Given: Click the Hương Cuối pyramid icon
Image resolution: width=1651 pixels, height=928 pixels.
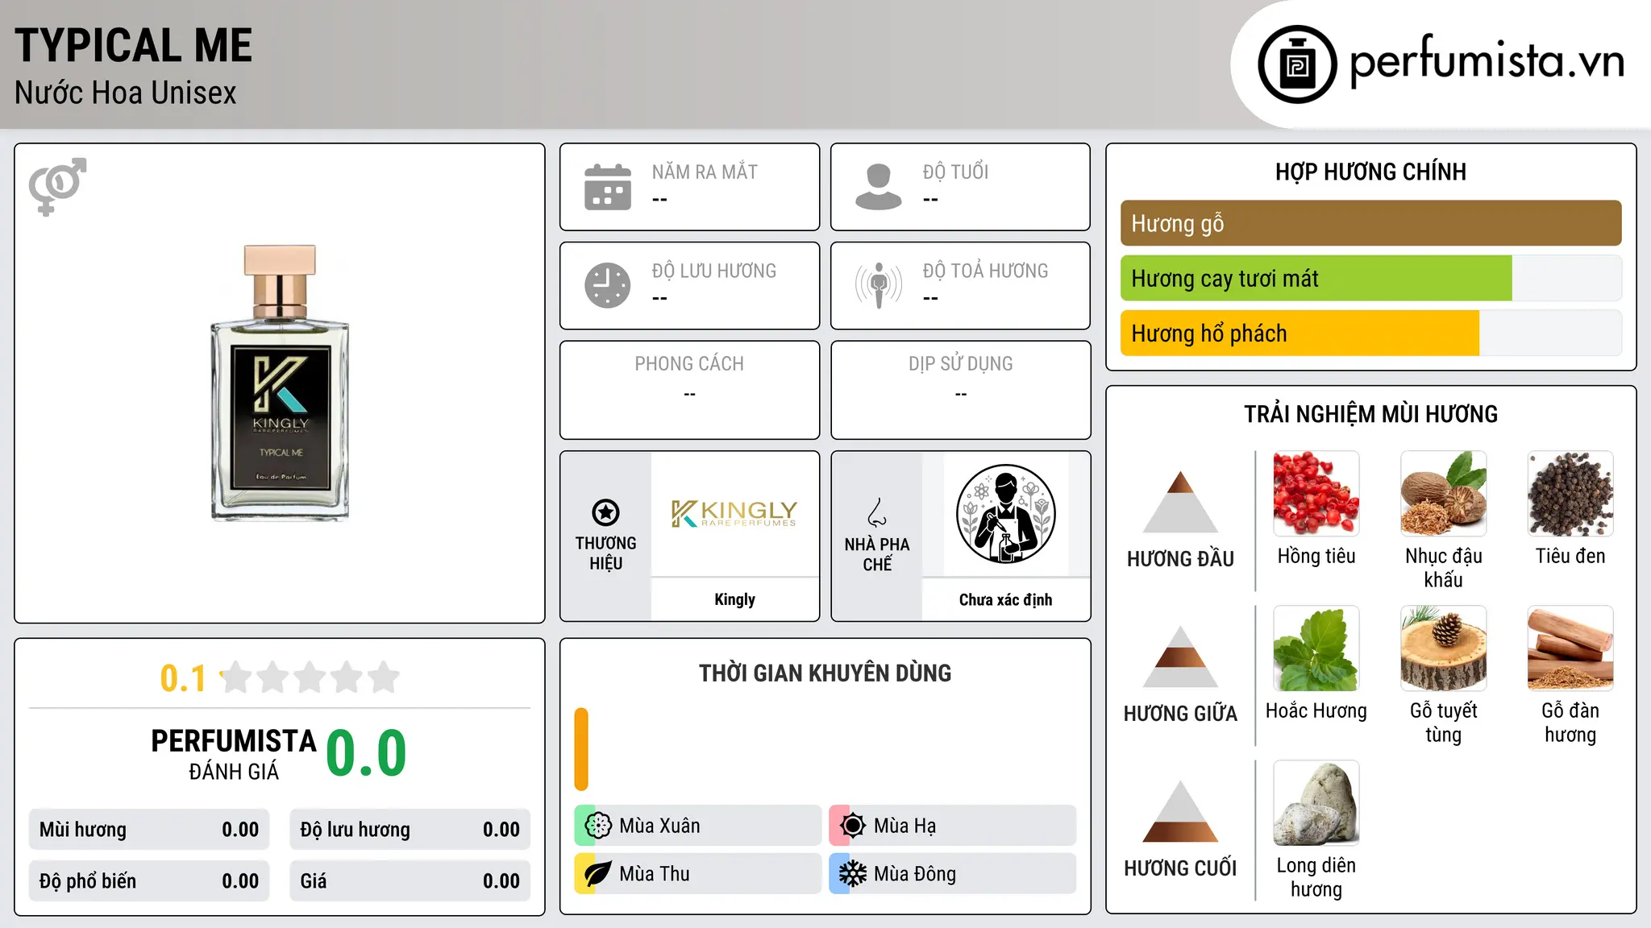Looking at the screenshot, I should 1180,811.
